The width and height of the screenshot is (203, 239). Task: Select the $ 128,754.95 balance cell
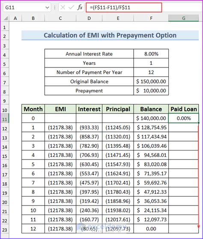[151, 127]
